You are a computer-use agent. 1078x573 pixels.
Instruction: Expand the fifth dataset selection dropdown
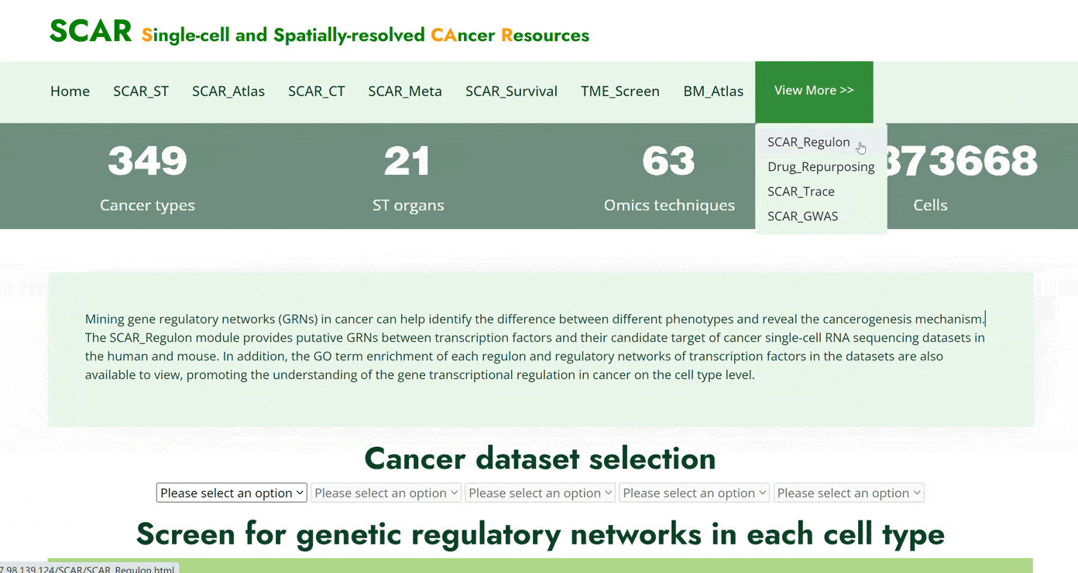tap(848, 493)
